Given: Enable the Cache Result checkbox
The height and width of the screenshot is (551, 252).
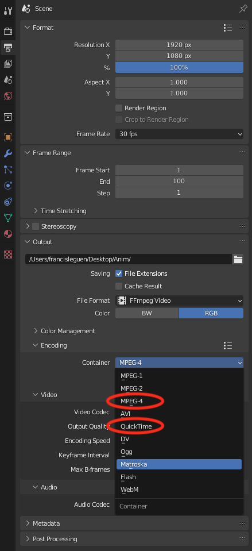Looking at the screenshot, I should [119, 286].
